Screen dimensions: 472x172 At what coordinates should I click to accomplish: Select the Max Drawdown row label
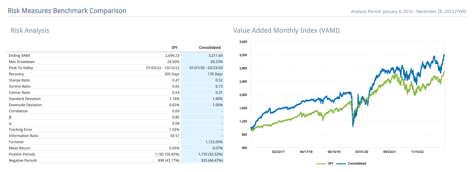click(x=22, y=62)
